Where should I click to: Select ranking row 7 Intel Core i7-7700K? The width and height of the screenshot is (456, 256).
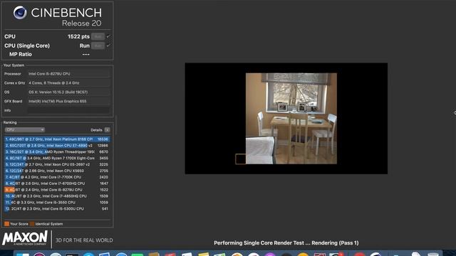tap(57, 177)
